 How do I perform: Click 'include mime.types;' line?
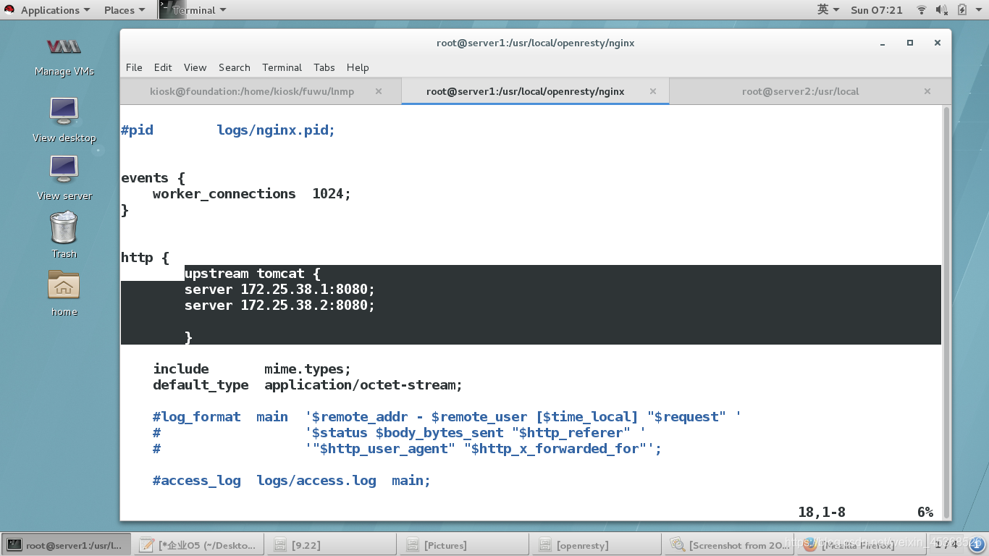click(x=252, y=369)
